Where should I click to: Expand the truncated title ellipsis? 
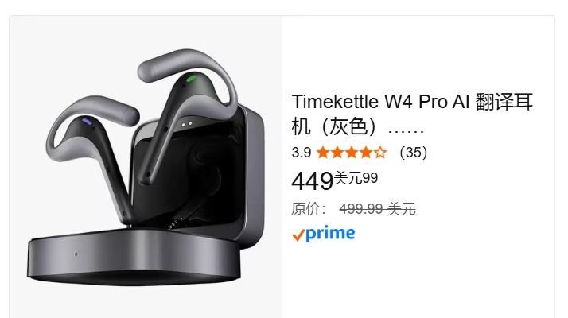coord(406,131)
